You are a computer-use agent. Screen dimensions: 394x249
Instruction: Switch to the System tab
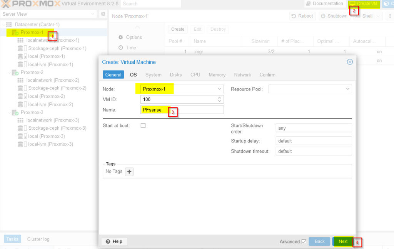pos(153,75)
